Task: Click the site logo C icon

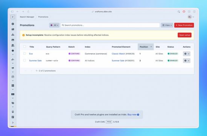Action: point(13,17)
